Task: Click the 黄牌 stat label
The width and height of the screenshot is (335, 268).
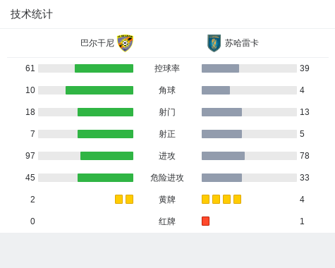Action: [x=167, y=200]
